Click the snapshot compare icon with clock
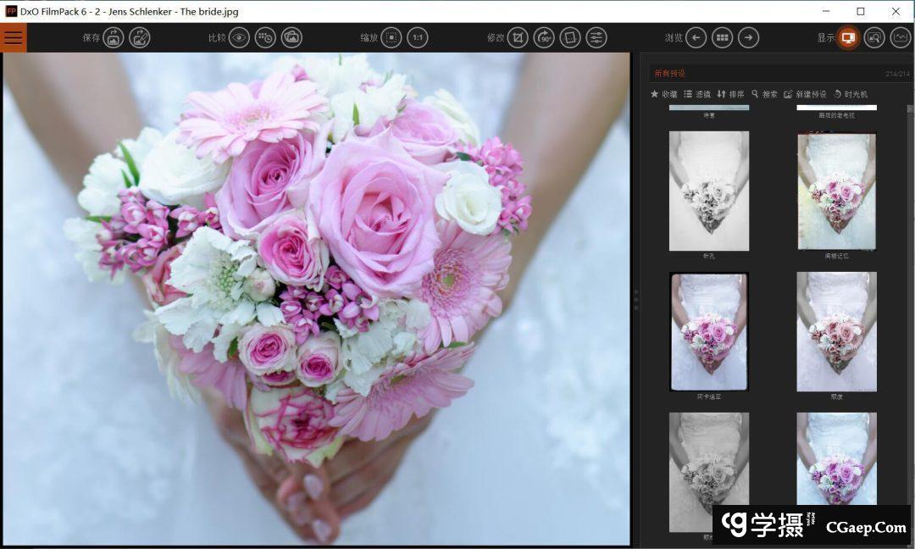915x549 pixels. tap(265, 37)
